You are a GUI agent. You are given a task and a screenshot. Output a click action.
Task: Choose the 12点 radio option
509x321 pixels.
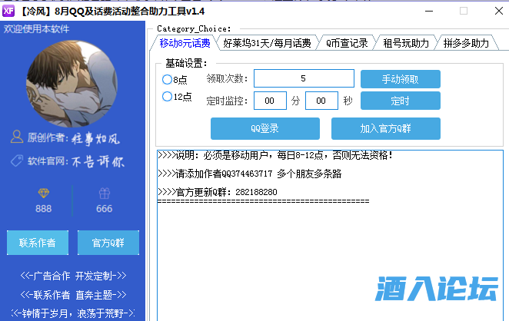[167, 97]
